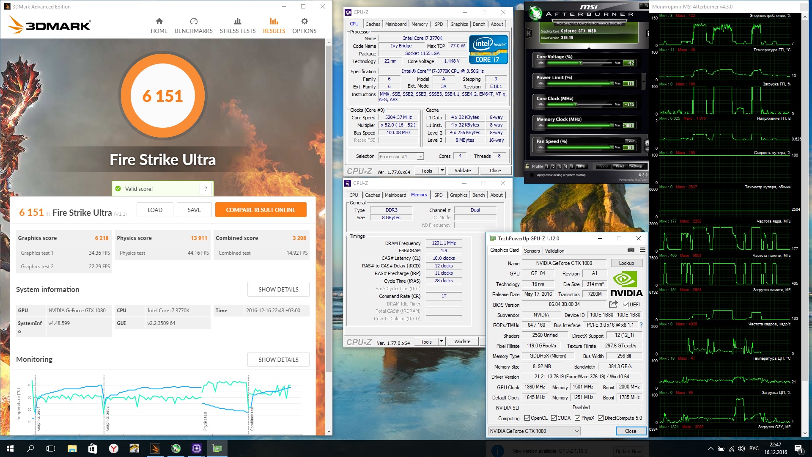The image size is (812, 457).
Task: Show hidden system tray icons
Action: (x=710, y=449)
